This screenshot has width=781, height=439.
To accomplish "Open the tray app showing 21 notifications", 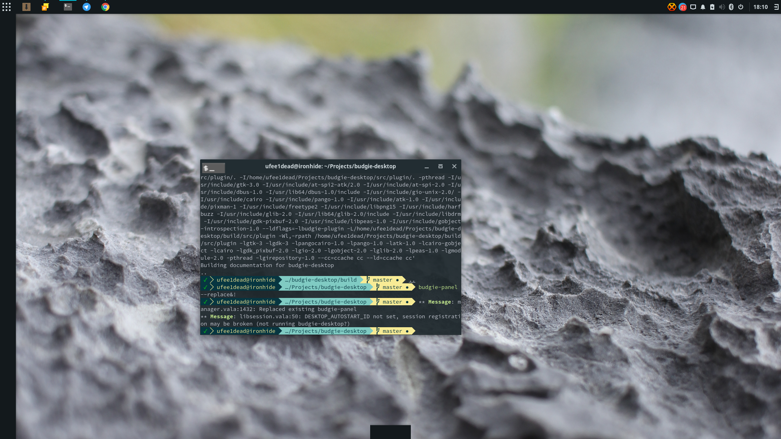I will tap(683, 7).
